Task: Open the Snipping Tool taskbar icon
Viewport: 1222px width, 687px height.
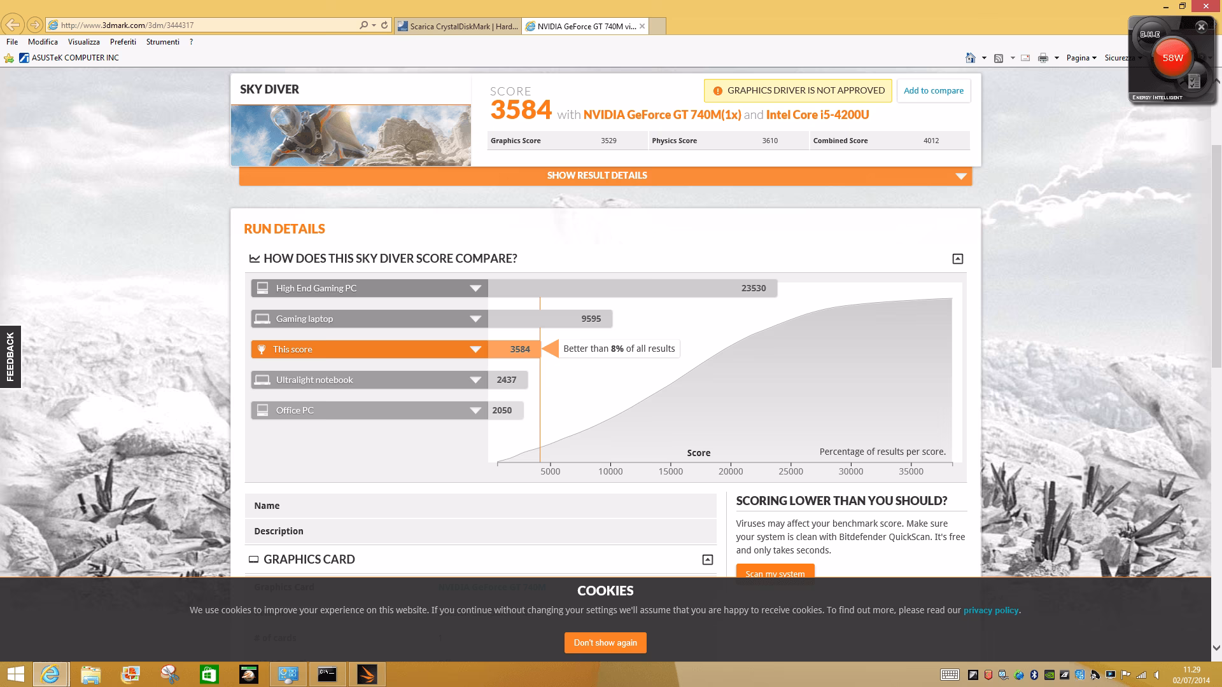Action: (x=170, y=674)
